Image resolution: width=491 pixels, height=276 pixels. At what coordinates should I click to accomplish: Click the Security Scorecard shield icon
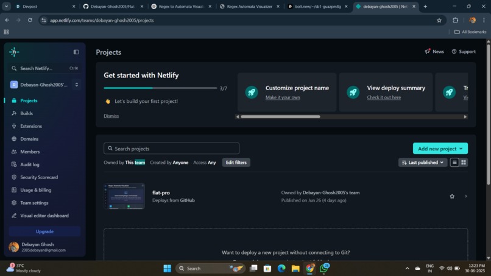click(x=14, y=177)
